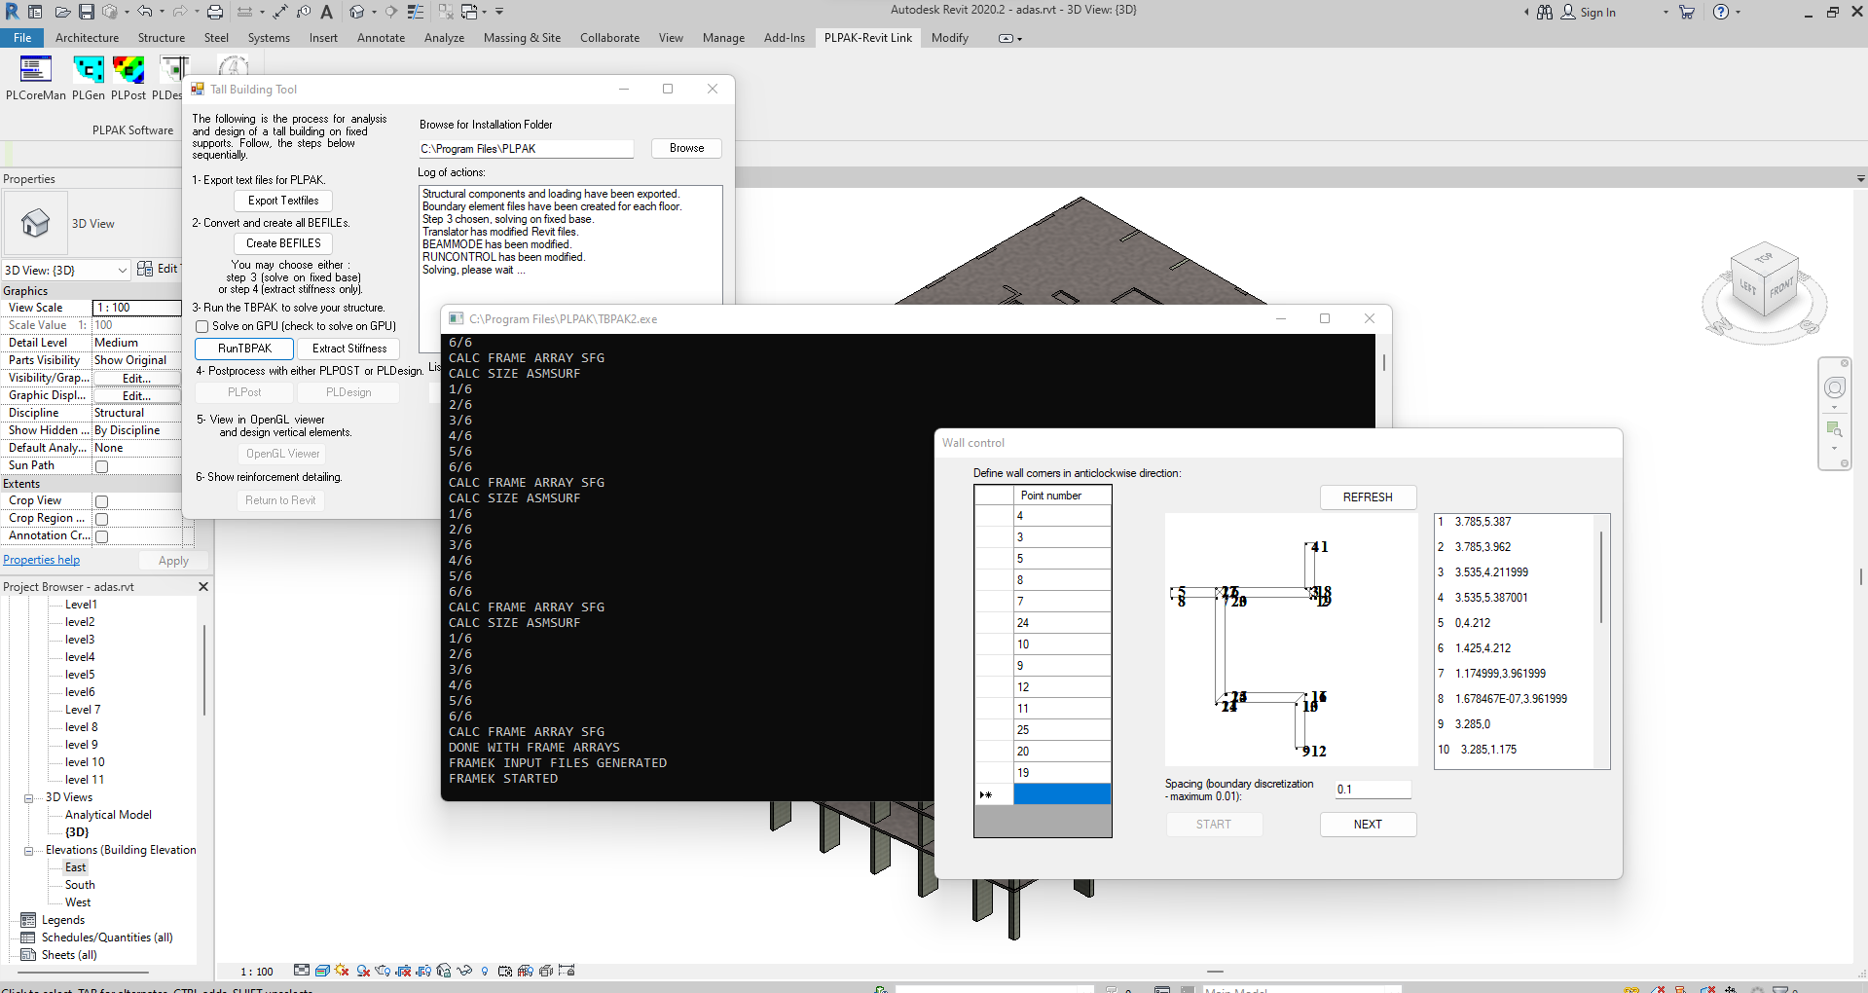Open the Switch Windows tool

coord(469,12)
